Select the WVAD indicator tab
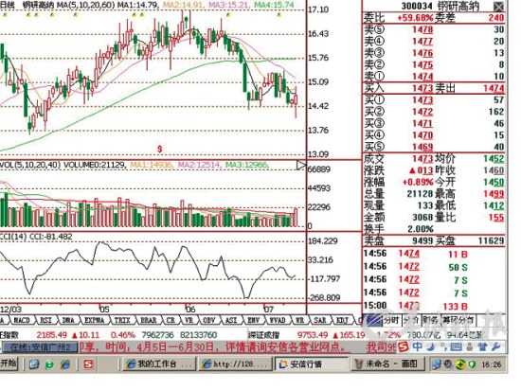 coord(278,320)
